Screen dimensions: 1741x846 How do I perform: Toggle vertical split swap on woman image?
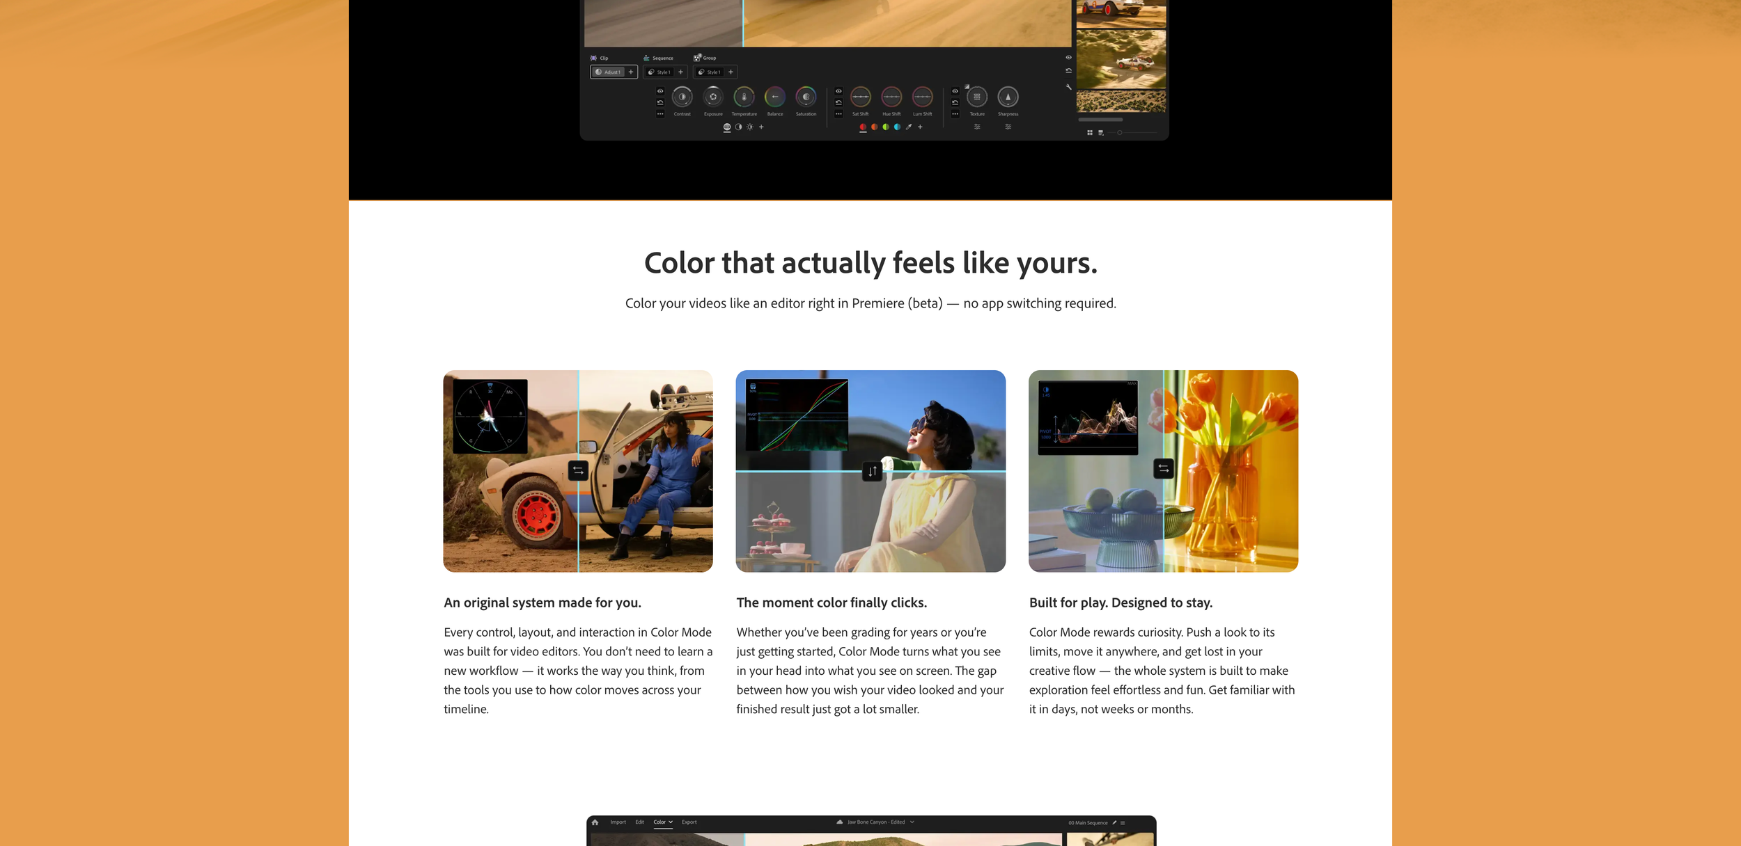coord(872,472)
